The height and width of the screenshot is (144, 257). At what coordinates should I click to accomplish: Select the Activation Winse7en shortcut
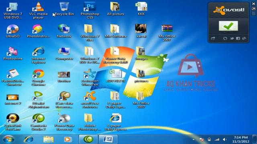tap(90, 77)
